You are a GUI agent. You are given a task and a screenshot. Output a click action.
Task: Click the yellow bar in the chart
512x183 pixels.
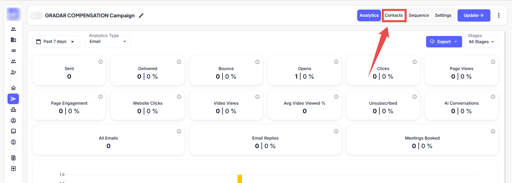[240, 179]
